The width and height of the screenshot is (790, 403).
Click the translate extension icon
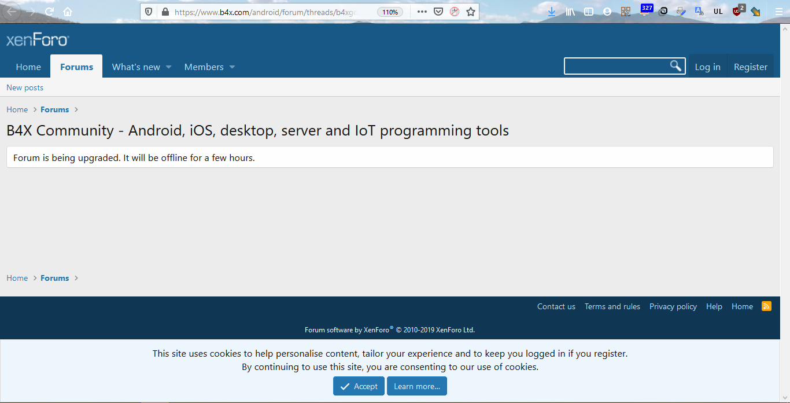[699, 12]
